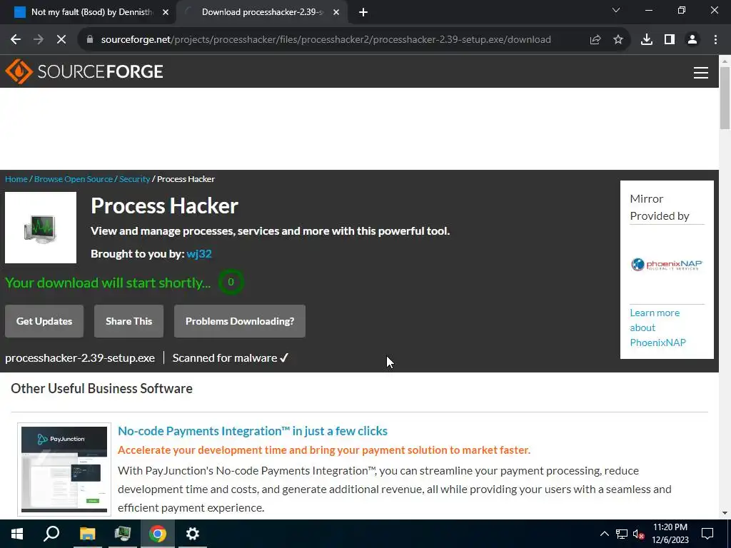
Task: Click 'Accelerate your development time' orange text
Action: click(x=324, y=450)
